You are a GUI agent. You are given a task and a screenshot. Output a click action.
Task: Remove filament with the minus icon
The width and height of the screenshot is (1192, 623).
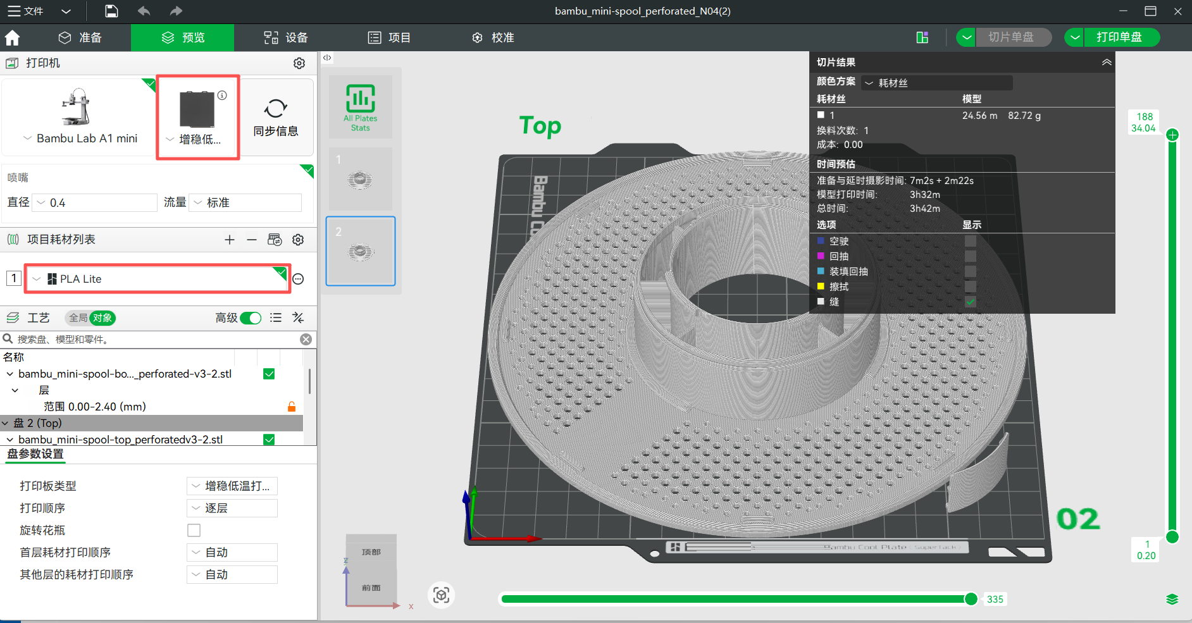tap(252, 240)
